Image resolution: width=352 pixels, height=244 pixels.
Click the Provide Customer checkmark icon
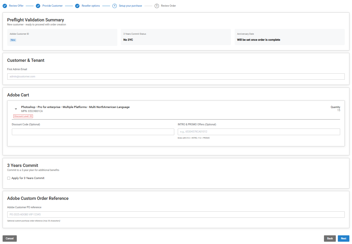tap(38, 6)
